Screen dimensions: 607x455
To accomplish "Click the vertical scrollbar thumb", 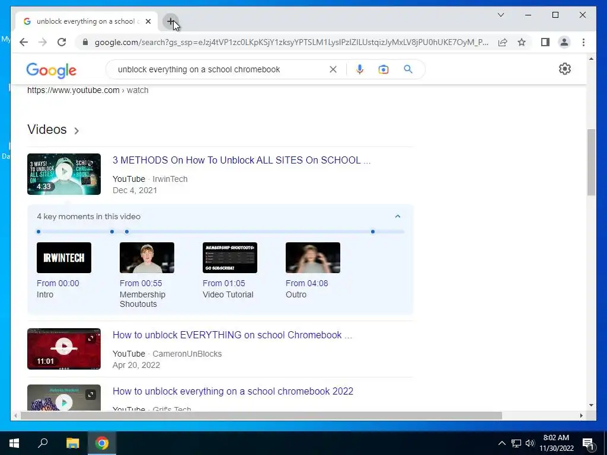I will point(591,162).
